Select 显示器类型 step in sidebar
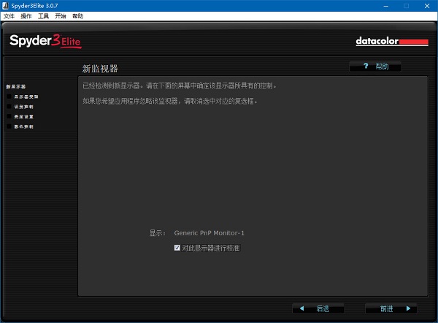The height and width of the screenshot is (323, 438). pos(26,96)
